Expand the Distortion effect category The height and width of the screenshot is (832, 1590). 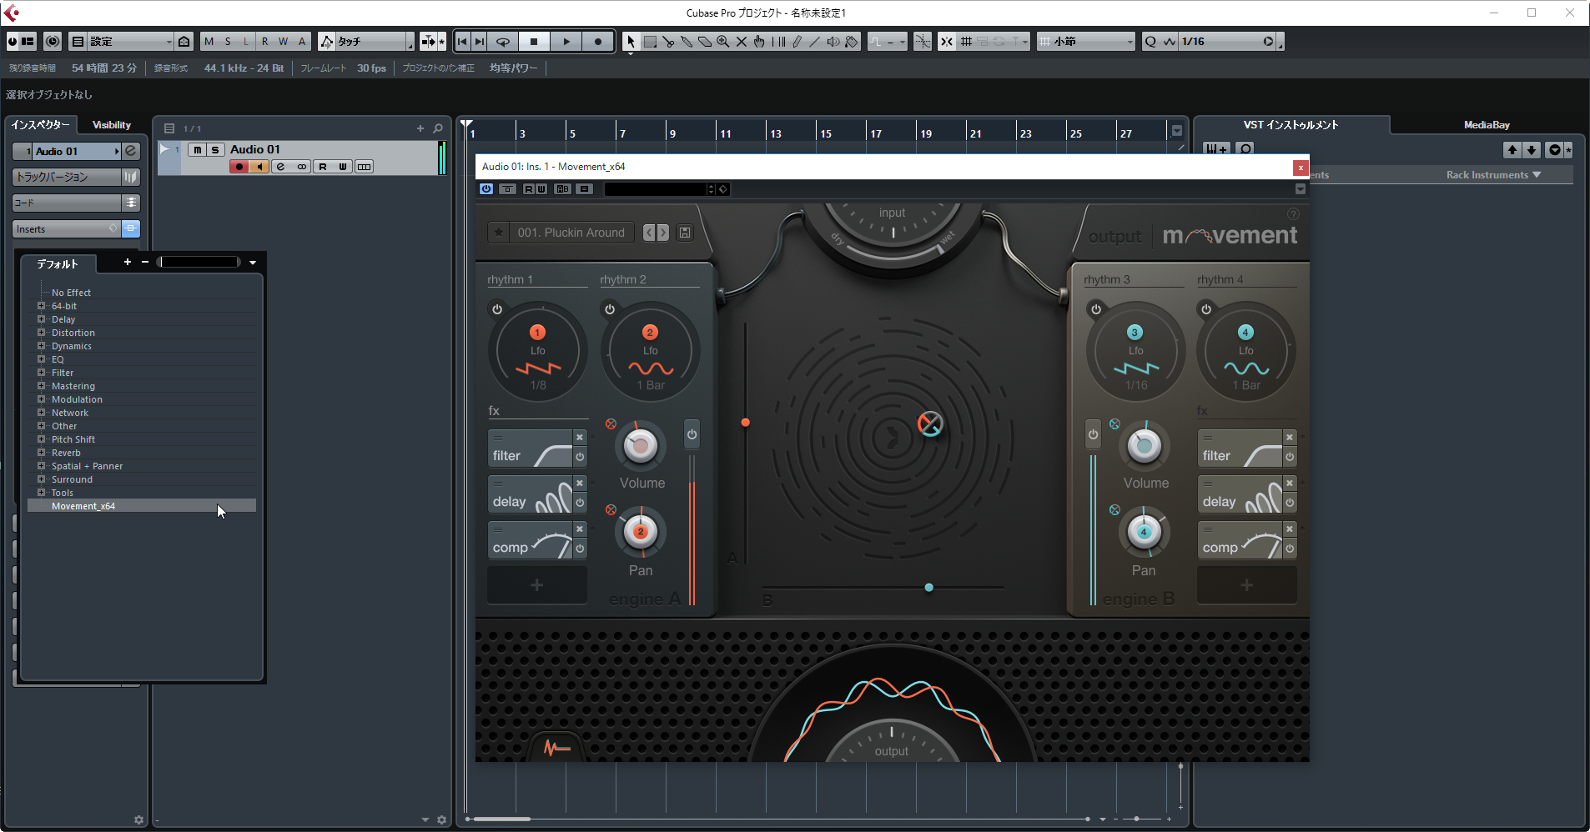click(41, 333)
